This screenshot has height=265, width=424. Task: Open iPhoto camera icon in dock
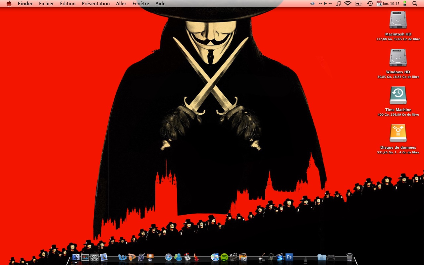click(x=243, y=257)
